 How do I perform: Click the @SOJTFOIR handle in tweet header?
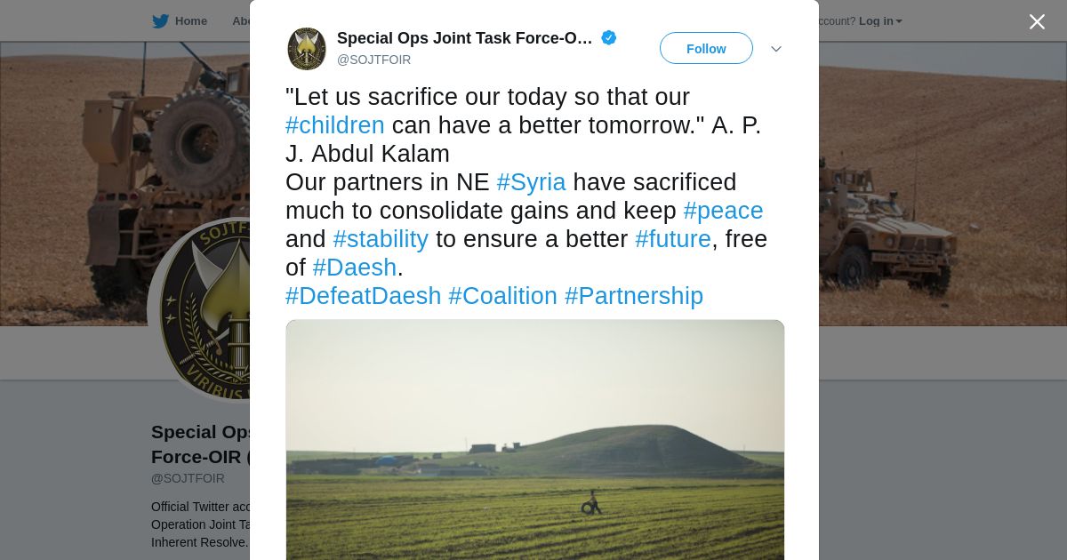click(x=373, y=60)
